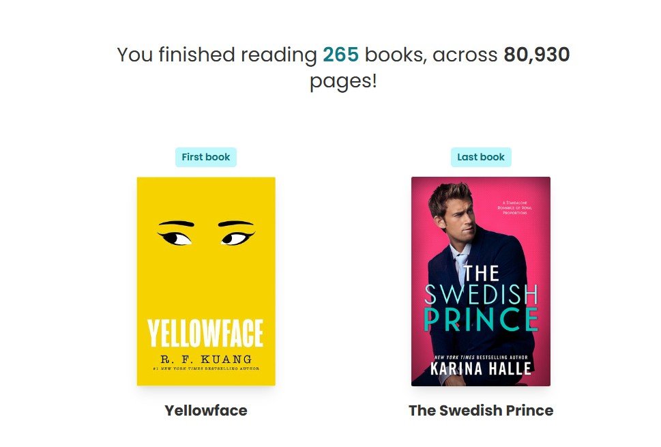Click R. F. Kuang author name on cover
The width and height of the screenshot is (661, 447).
tap(206, 359)
